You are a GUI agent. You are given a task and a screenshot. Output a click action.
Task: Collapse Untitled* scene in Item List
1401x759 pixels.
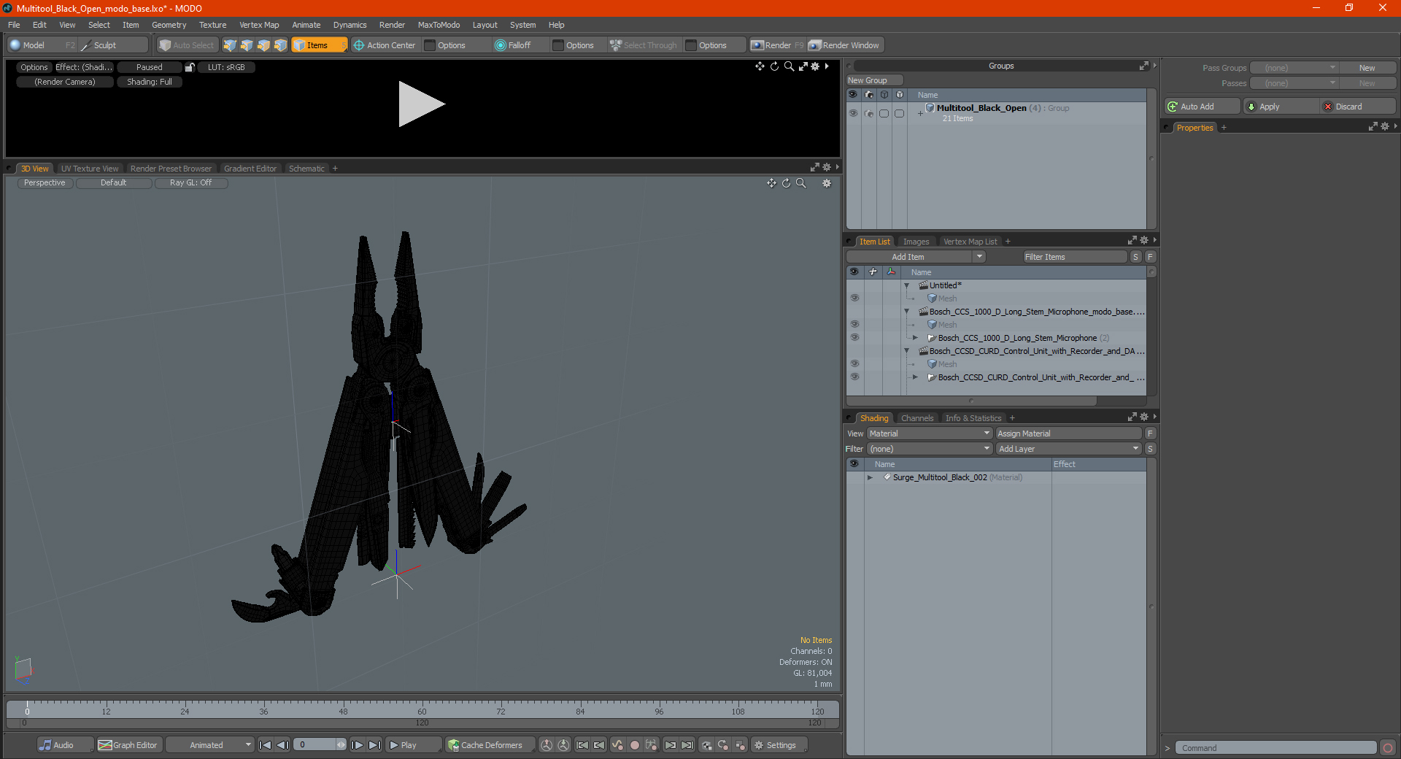click(x=907, y=286)
